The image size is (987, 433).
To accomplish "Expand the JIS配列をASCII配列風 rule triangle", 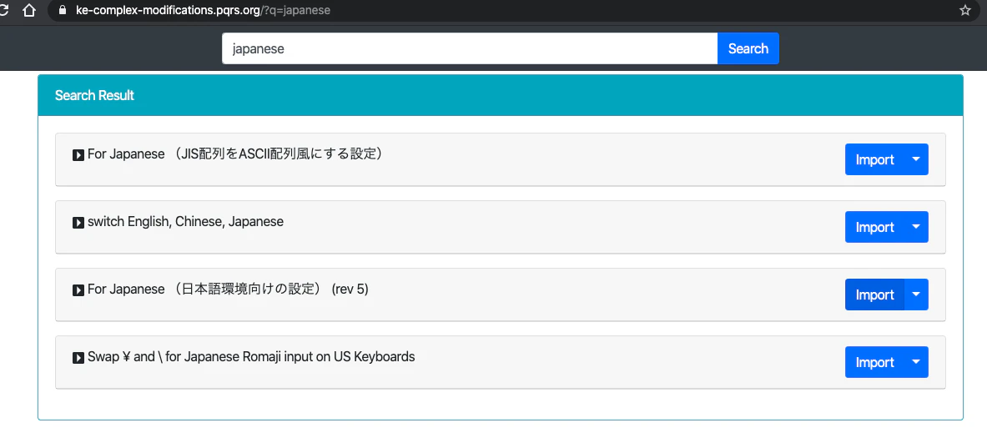I will point(78,155).
